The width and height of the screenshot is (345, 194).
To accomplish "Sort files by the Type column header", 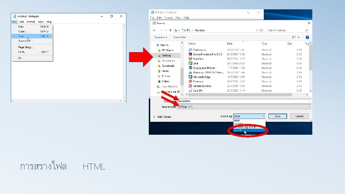I will click(x=264, y=43).
